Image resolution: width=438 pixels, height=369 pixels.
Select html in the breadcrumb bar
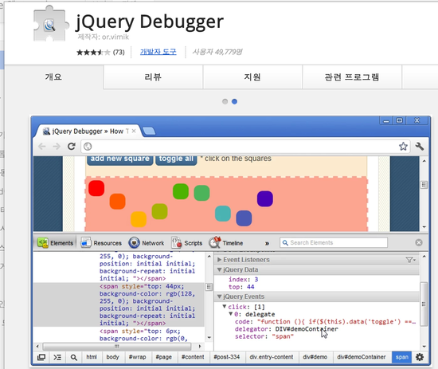point(92,357)
